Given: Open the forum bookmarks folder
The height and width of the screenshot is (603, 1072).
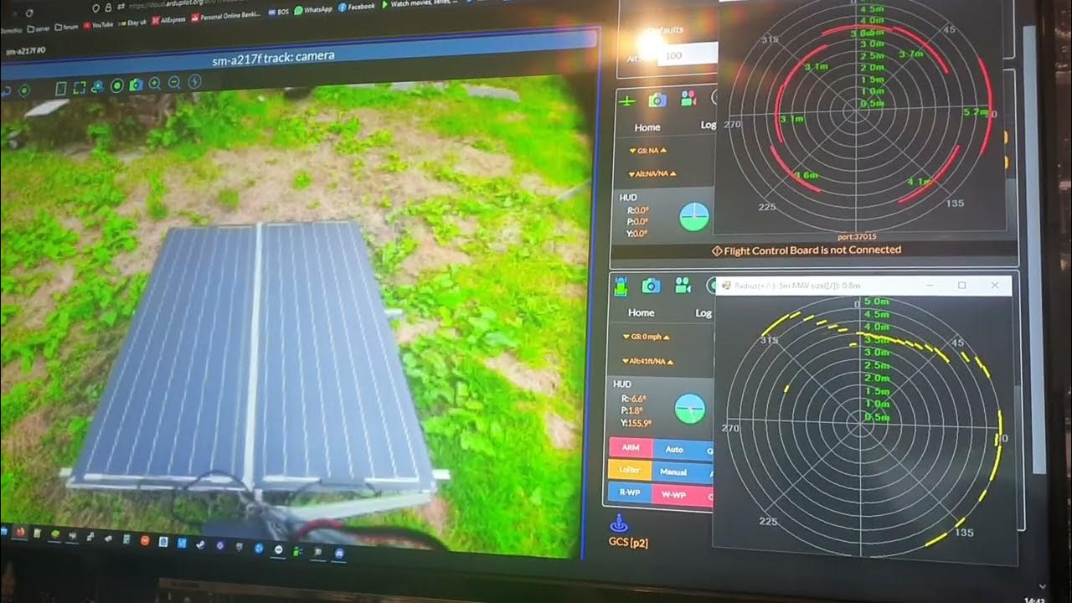Looking at the screenshot, I should [x=66, y=27].
